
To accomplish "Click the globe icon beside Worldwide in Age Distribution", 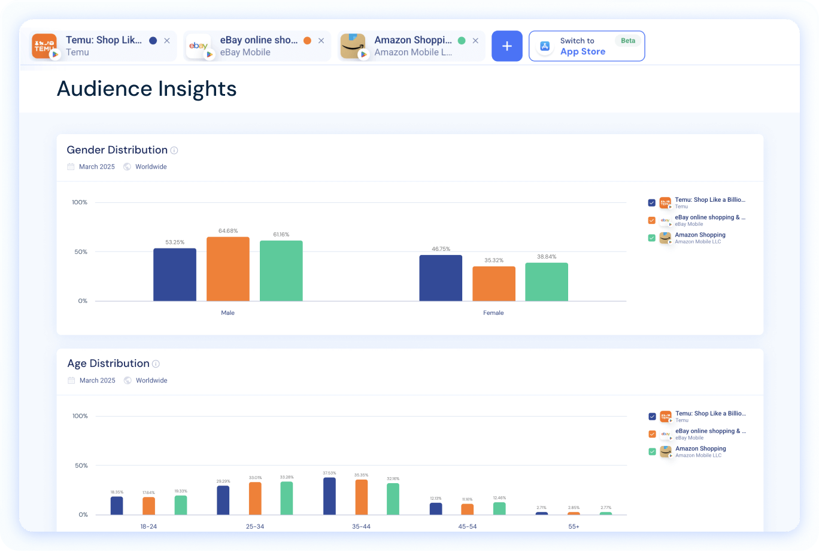I will click(x=127, y=380).
